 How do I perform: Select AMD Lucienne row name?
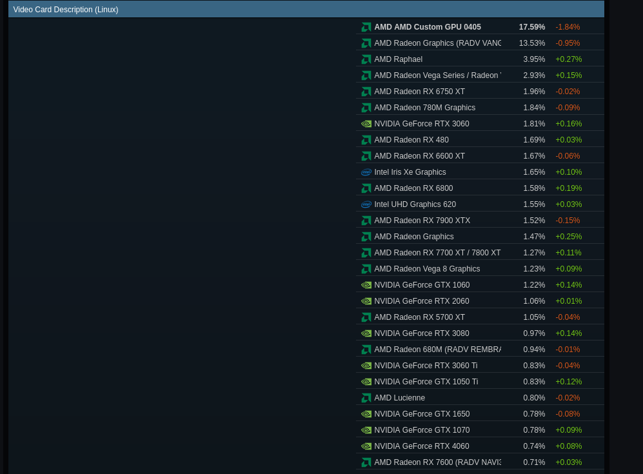399,398
